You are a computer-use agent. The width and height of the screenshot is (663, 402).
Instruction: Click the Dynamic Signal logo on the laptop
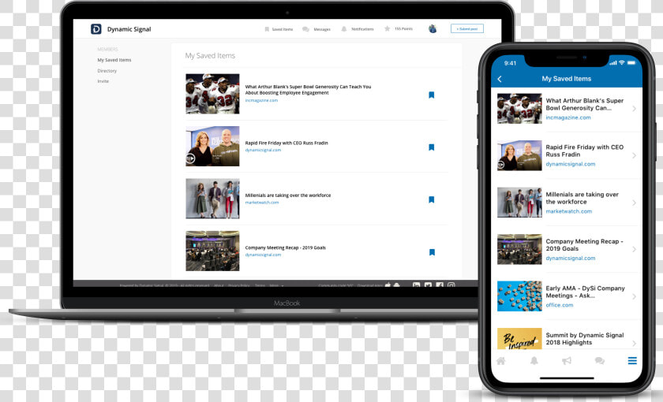[96, 29]
